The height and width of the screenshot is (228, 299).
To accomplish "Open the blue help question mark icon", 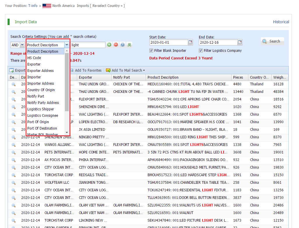I will click(123, 45).
